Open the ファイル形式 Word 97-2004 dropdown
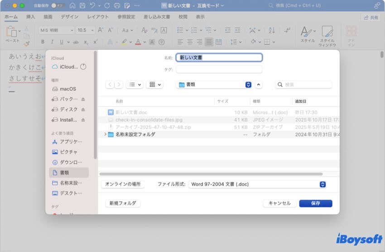This screenshot has width=385, height=252. pyautogui.click(x=257, y=184)
